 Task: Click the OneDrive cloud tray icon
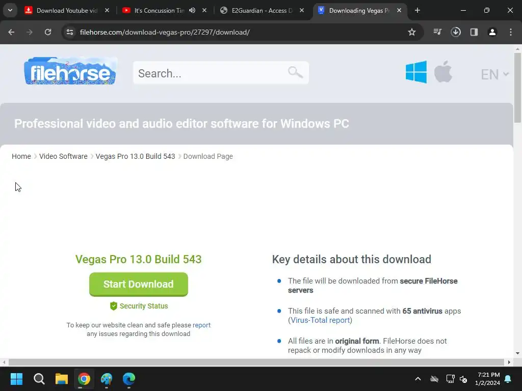pos(434,379)
